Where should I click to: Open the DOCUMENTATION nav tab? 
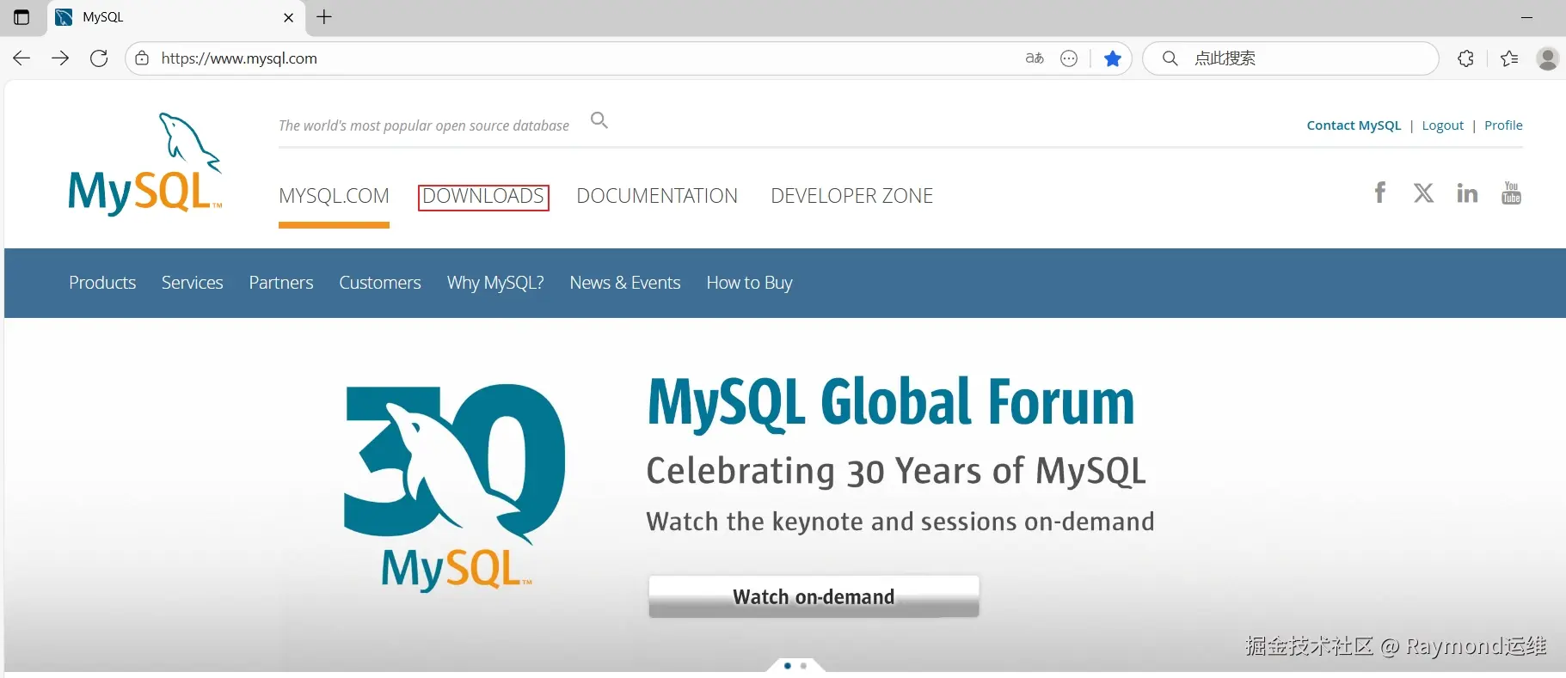click(657, 196)
